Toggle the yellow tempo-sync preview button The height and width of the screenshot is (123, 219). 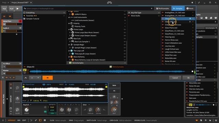pos(25,70)
